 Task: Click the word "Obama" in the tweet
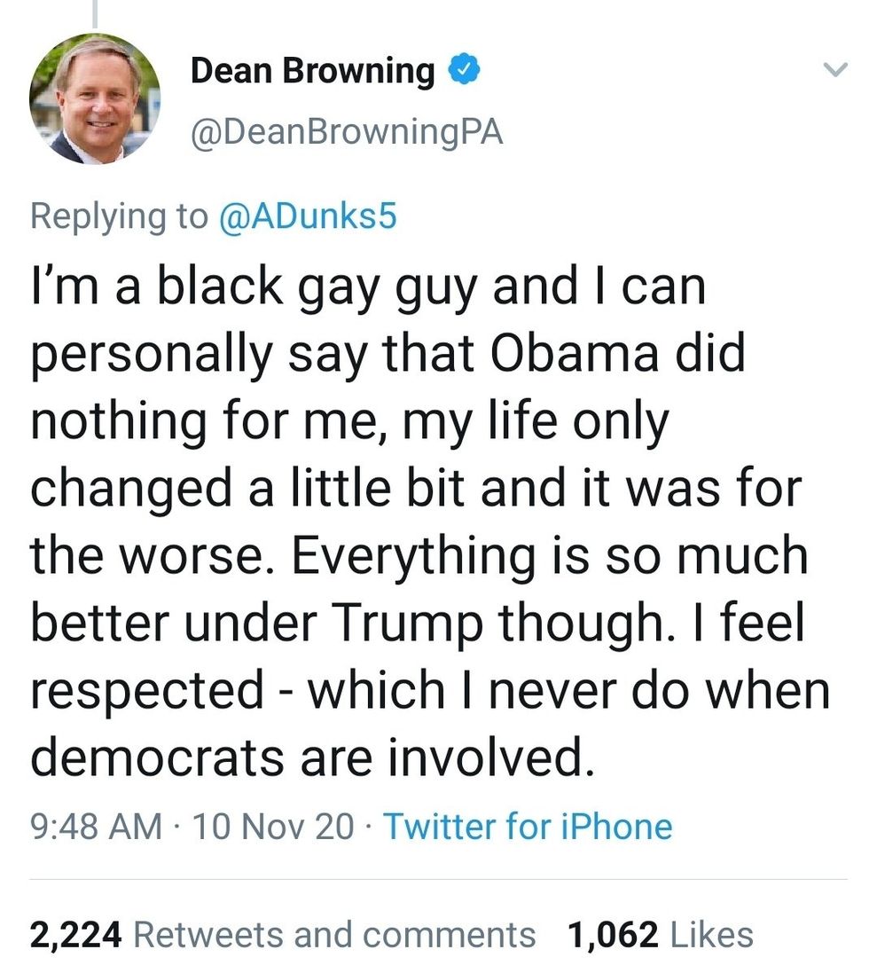(x=584, y=354)
